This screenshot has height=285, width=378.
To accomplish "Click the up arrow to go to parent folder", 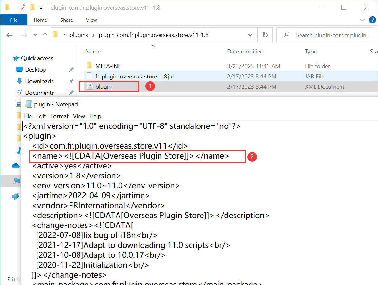I will tap(45, 35).
